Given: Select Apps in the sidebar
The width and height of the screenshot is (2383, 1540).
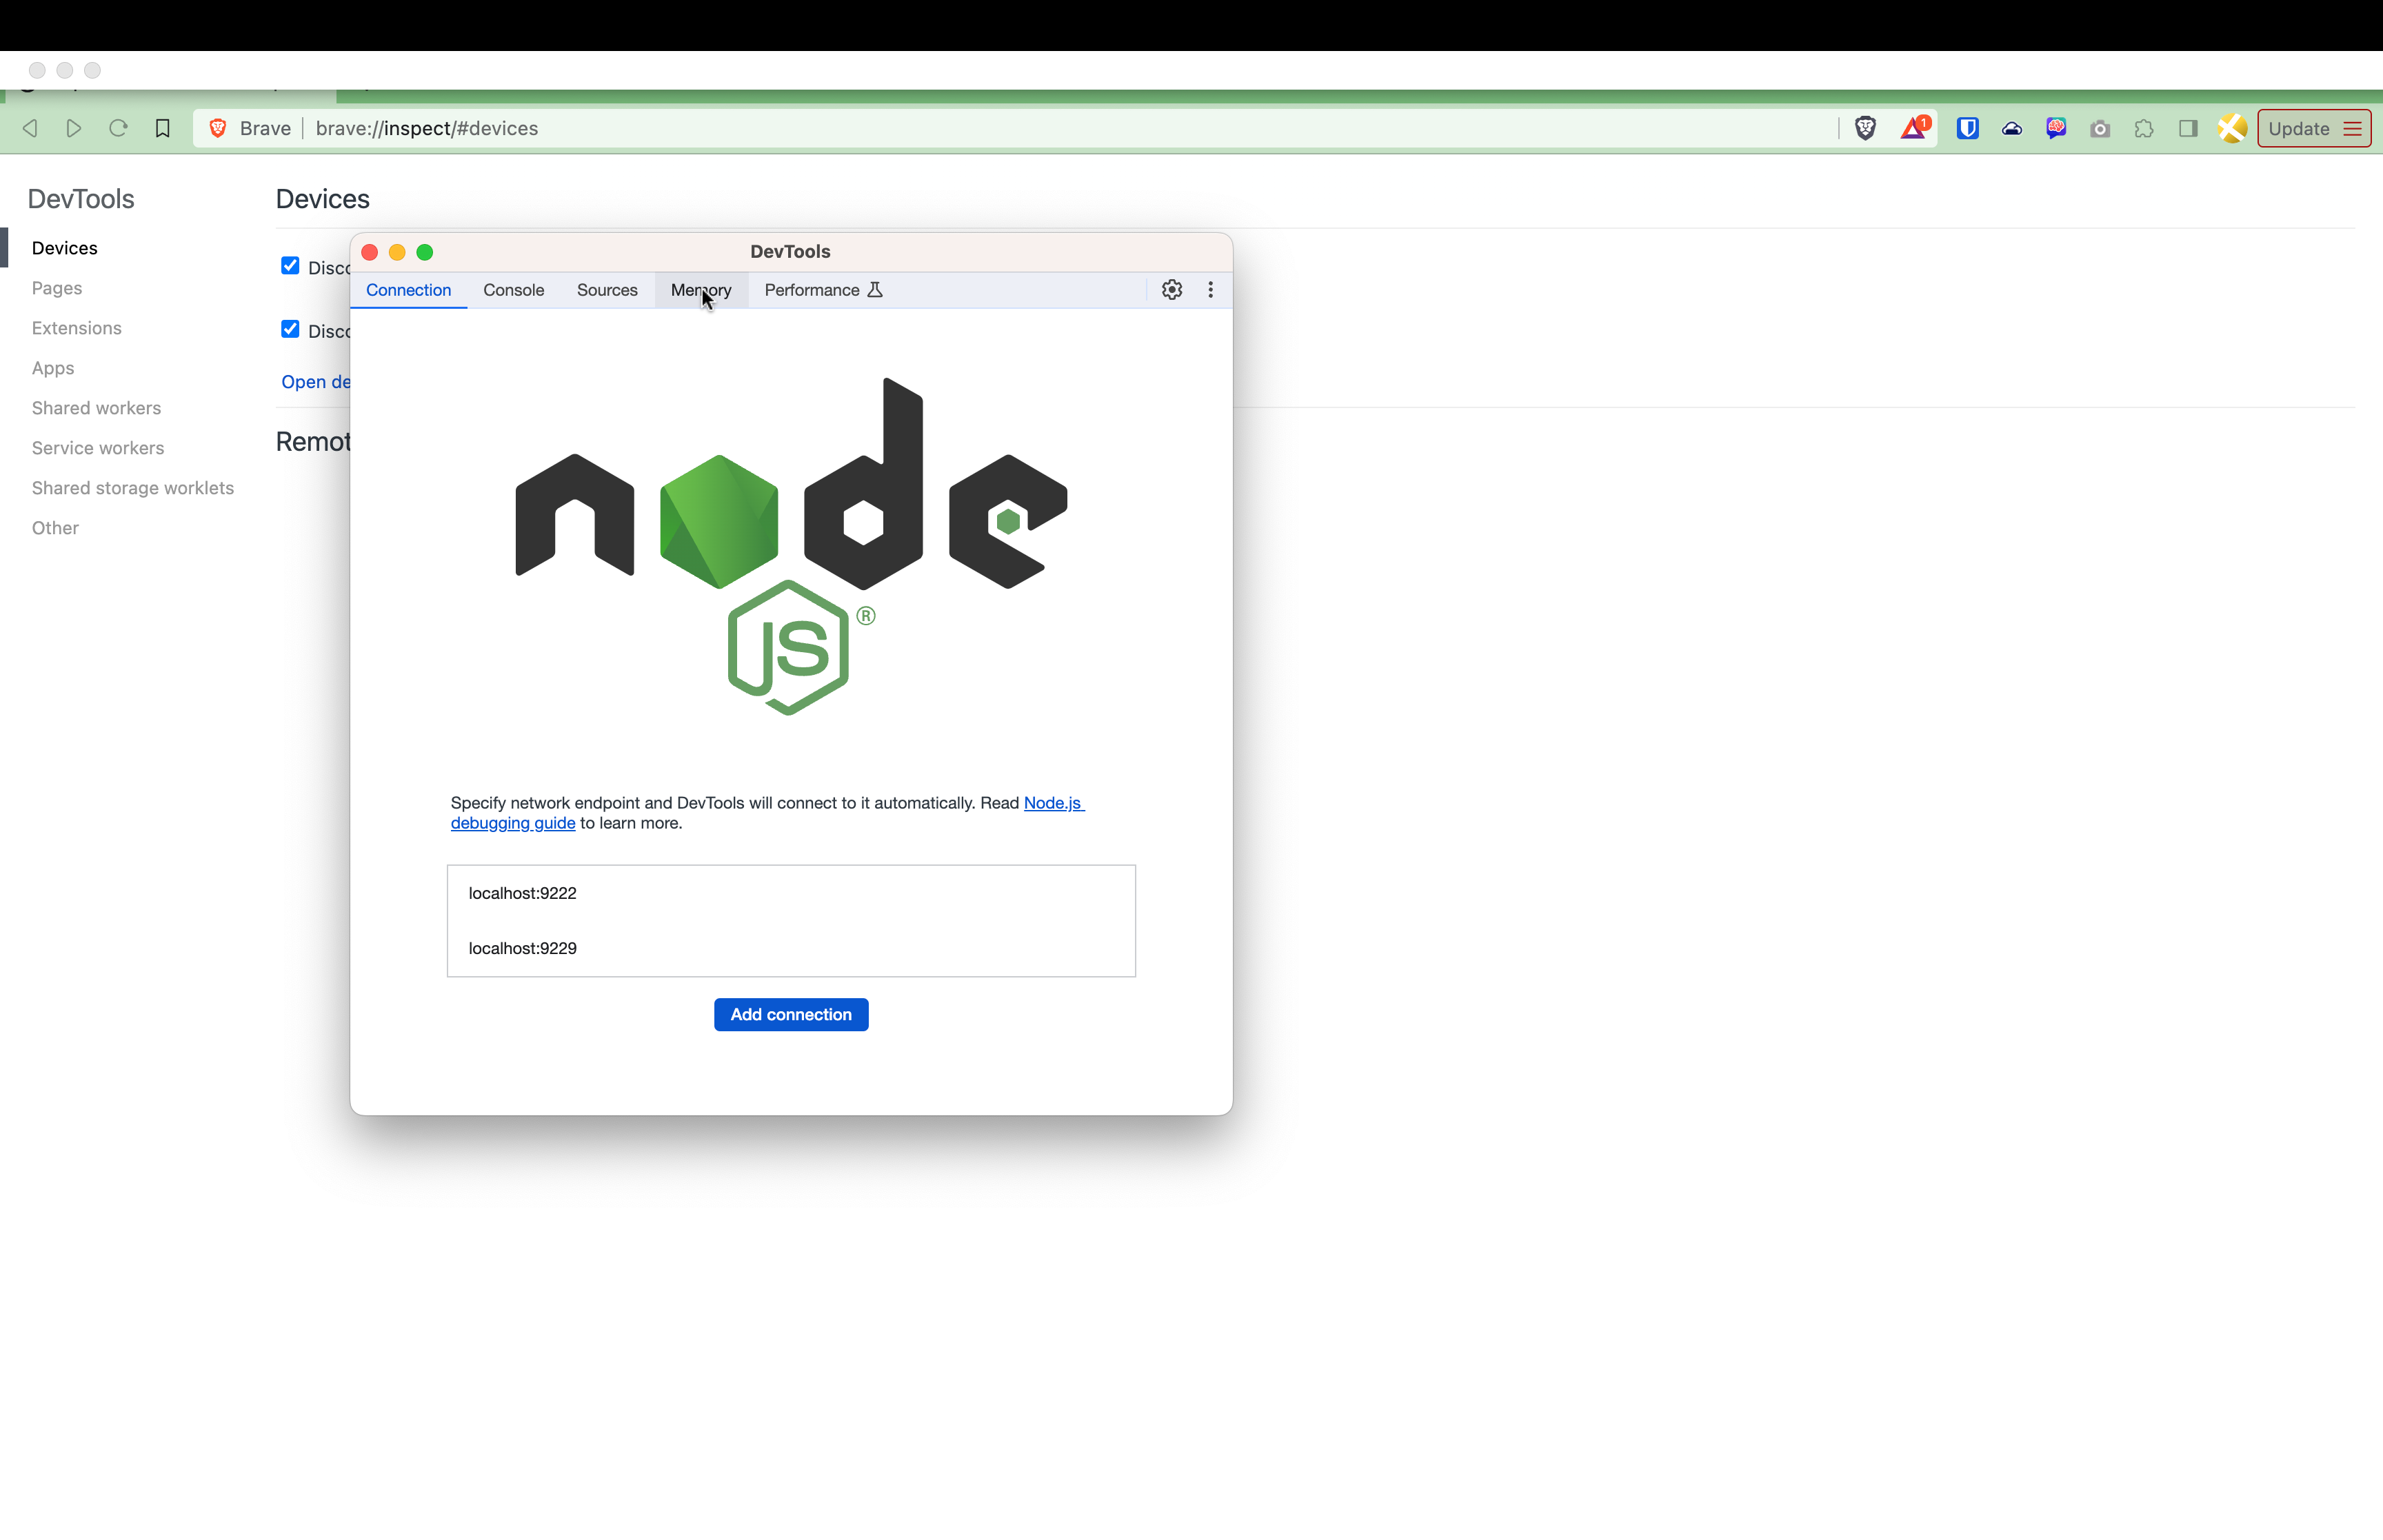Looking at the screenshot, I should [x=52, y=368].
